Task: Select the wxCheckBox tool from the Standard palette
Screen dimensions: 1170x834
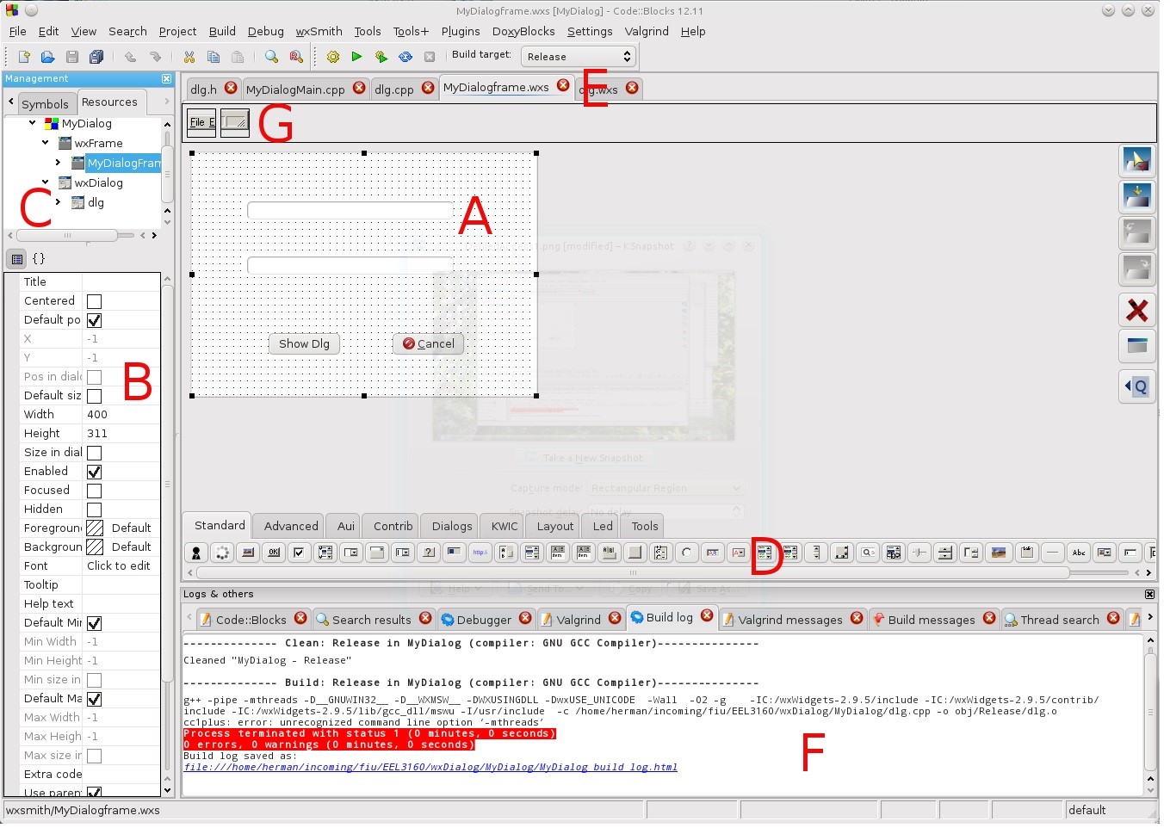Action: coord(299,553)
